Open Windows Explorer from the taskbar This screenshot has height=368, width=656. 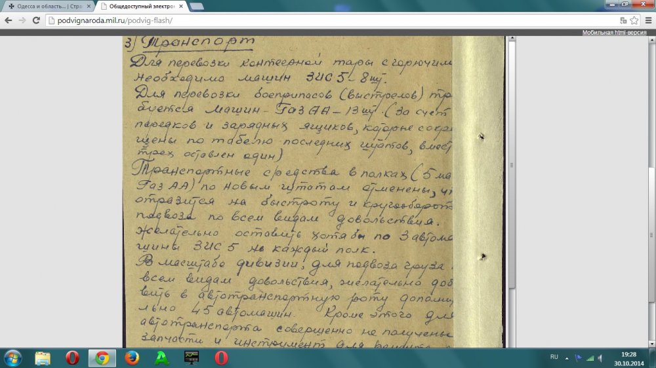[x=42, y=358]
